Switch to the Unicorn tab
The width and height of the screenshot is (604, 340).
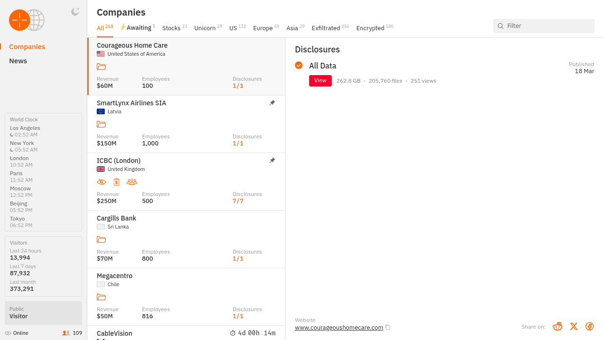tap(208, 28)
